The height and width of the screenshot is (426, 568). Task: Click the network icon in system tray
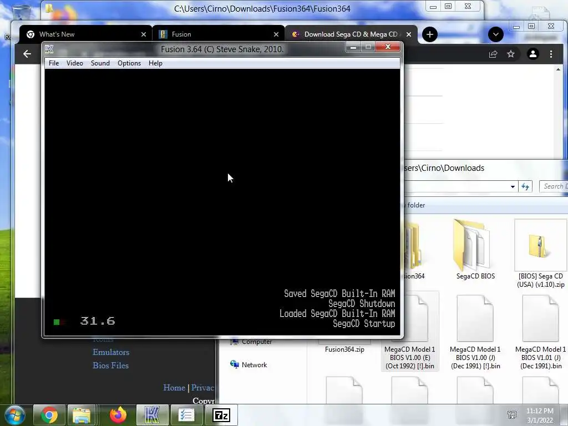(512, 415)
